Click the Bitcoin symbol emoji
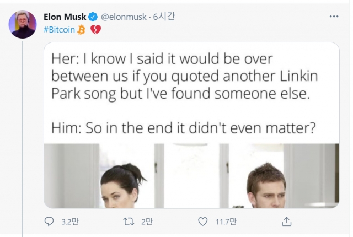The height and width of the screenshot is (237, 353). [x=81, y=30]
